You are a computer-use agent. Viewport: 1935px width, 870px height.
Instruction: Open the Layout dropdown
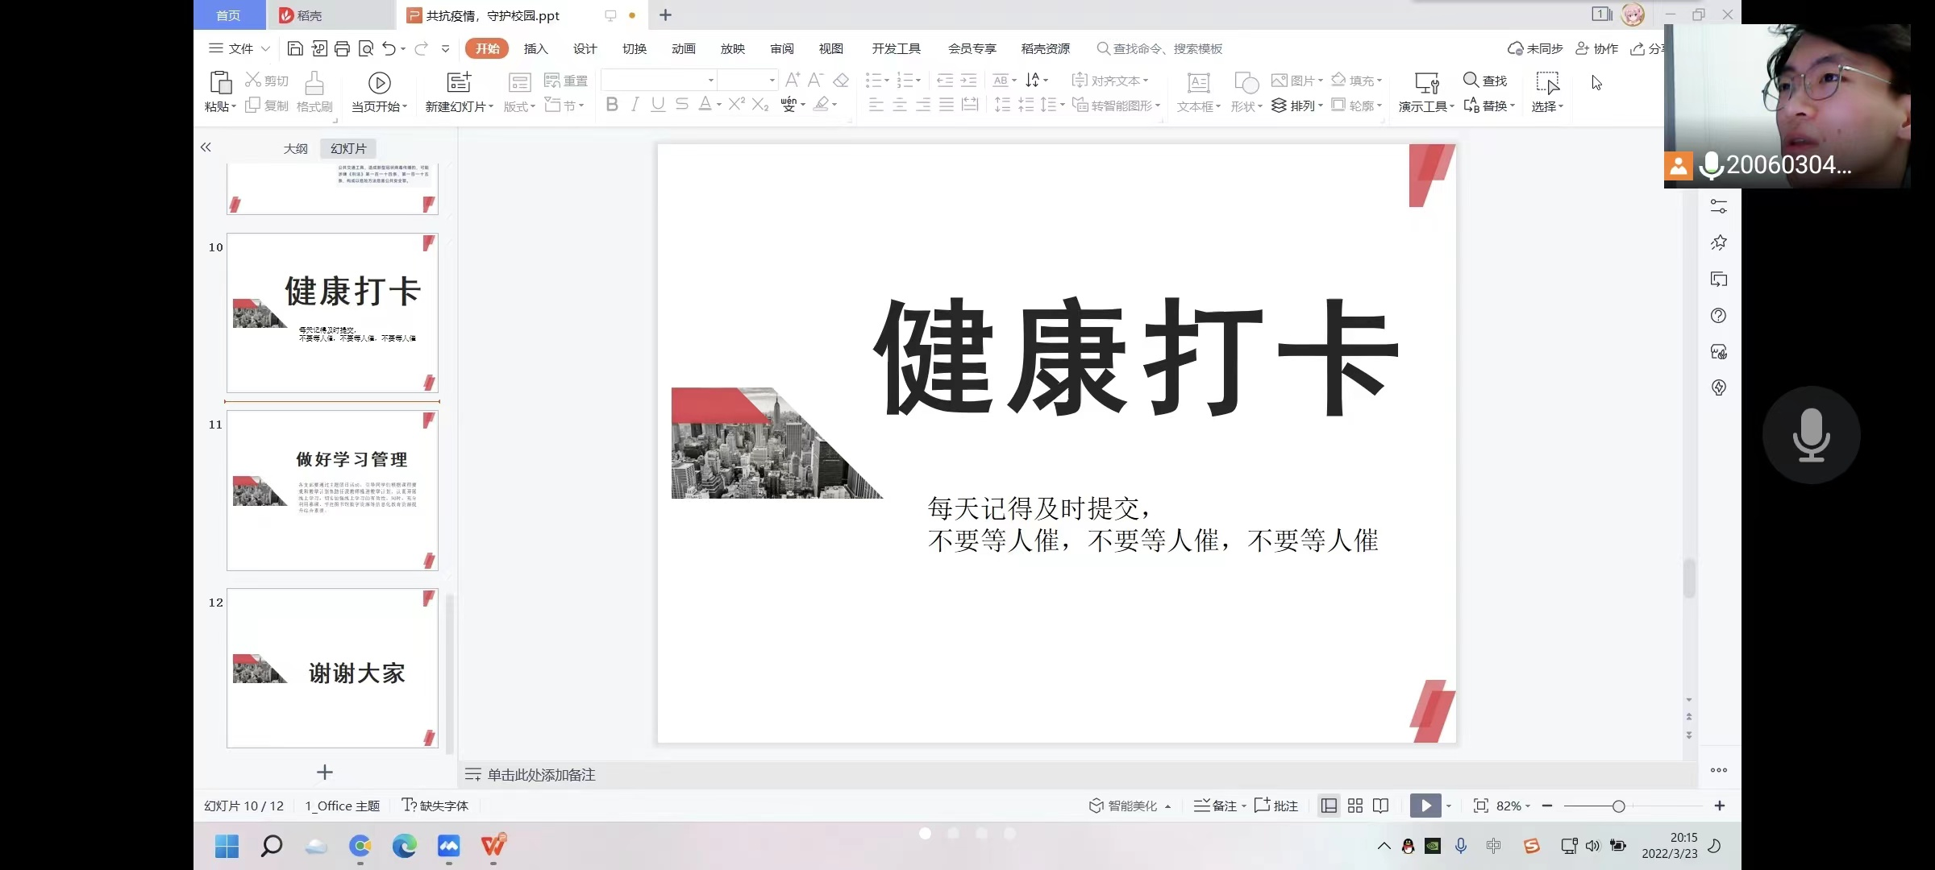[x=520, y=107]
